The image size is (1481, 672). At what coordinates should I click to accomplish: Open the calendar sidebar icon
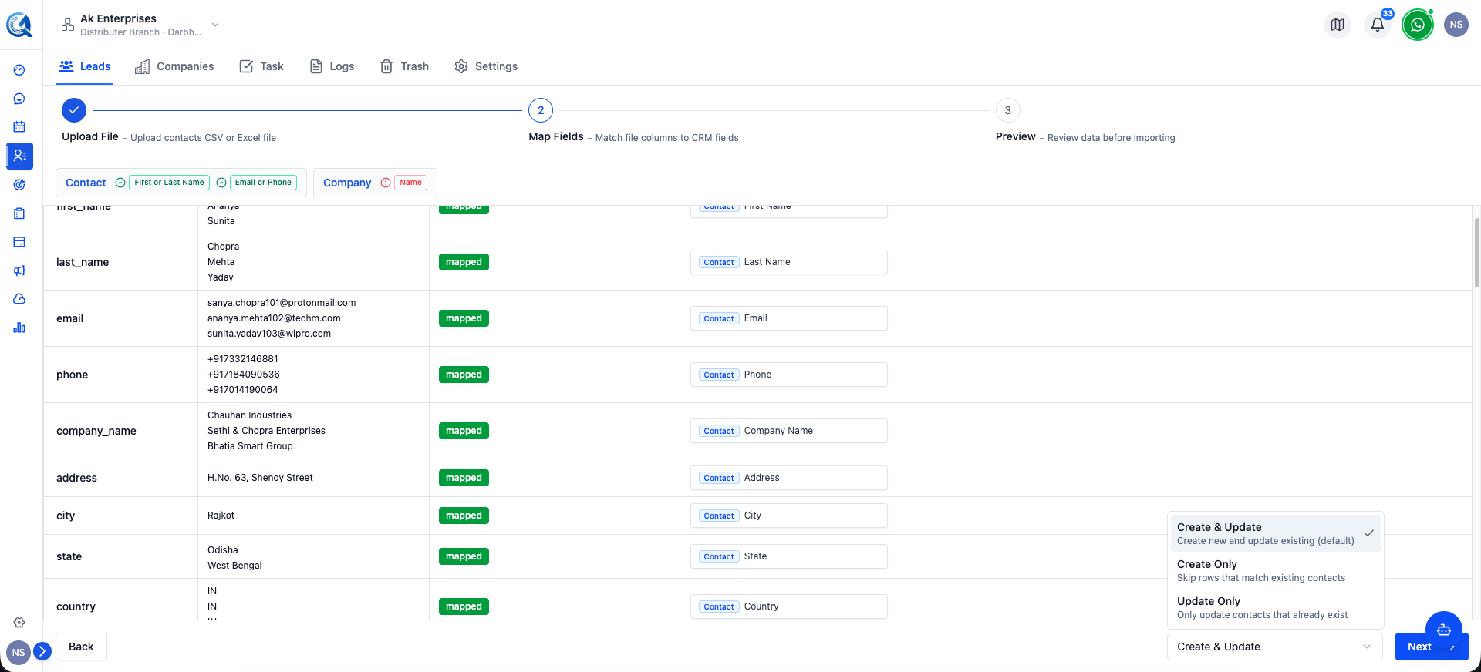coord(19,126)
